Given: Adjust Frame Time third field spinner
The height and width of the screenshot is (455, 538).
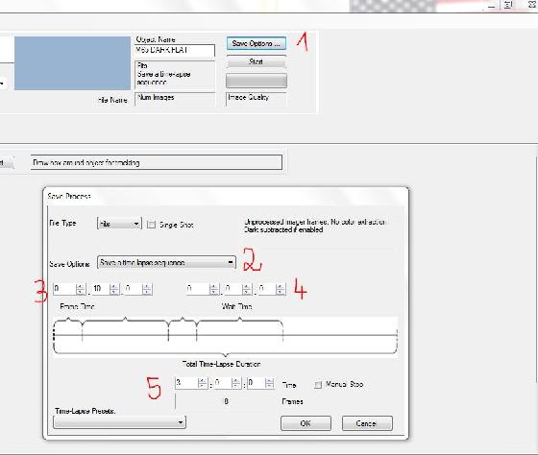Looking at the screenshot, I should [x=138, y=289].
